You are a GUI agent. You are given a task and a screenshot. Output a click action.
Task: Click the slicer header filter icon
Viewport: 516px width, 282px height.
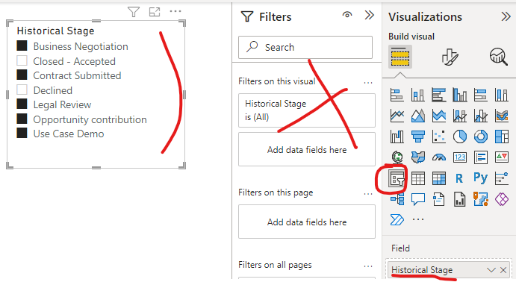(x=134, y=12)
